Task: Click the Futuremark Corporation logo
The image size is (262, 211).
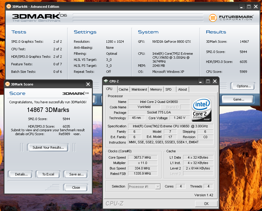Action: 231,18
